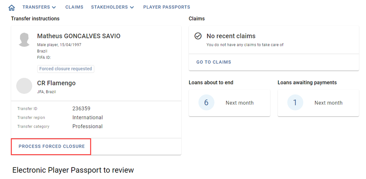Click the Process Forced Closure button
The width and height of the screenshot is (366, 179).
[51, 147]
